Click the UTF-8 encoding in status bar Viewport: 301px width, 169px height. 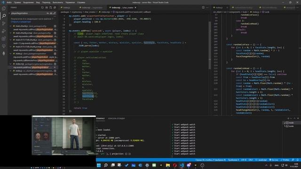pos(244,160)
